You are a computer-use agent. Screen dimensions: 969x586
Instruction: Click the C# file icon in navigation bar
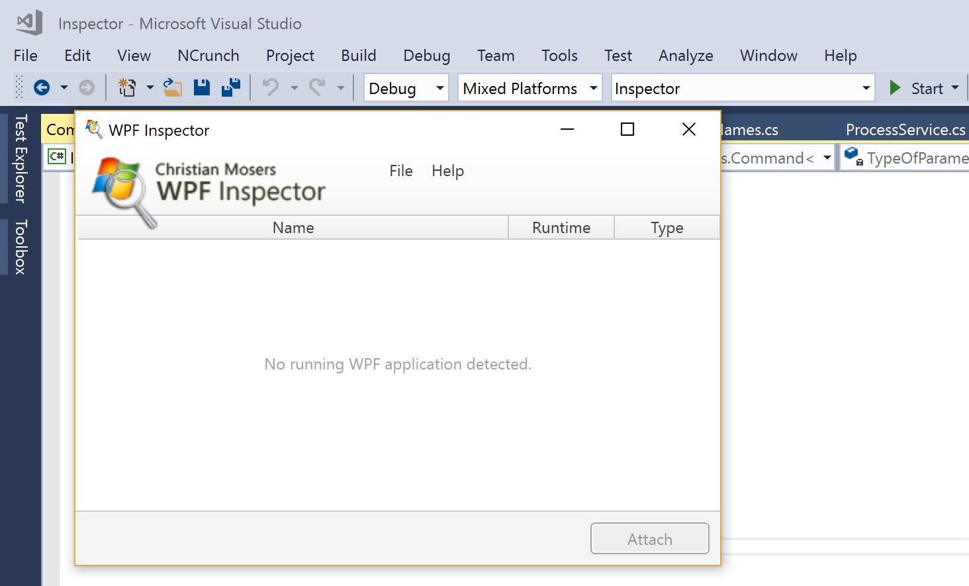(58, 157)
